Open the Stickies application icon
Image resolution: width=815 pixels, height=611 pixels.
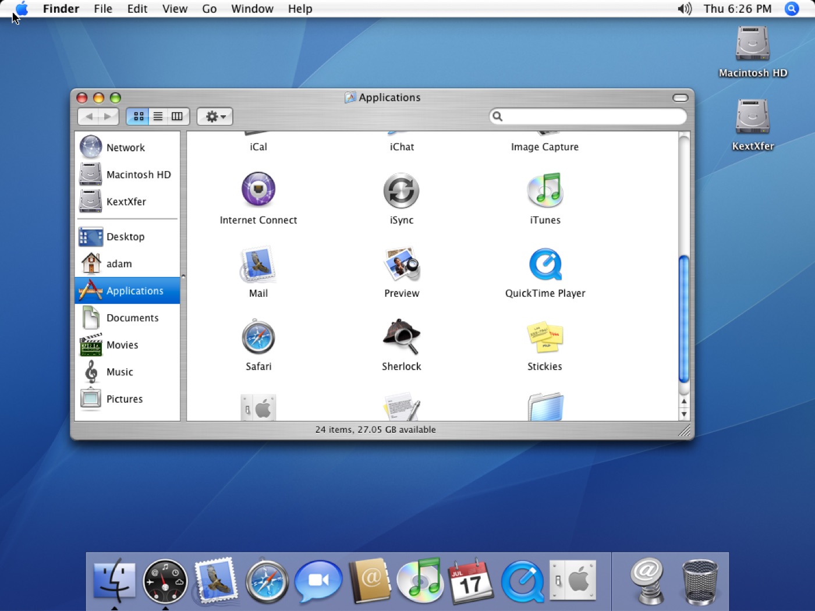click(545, 338)
